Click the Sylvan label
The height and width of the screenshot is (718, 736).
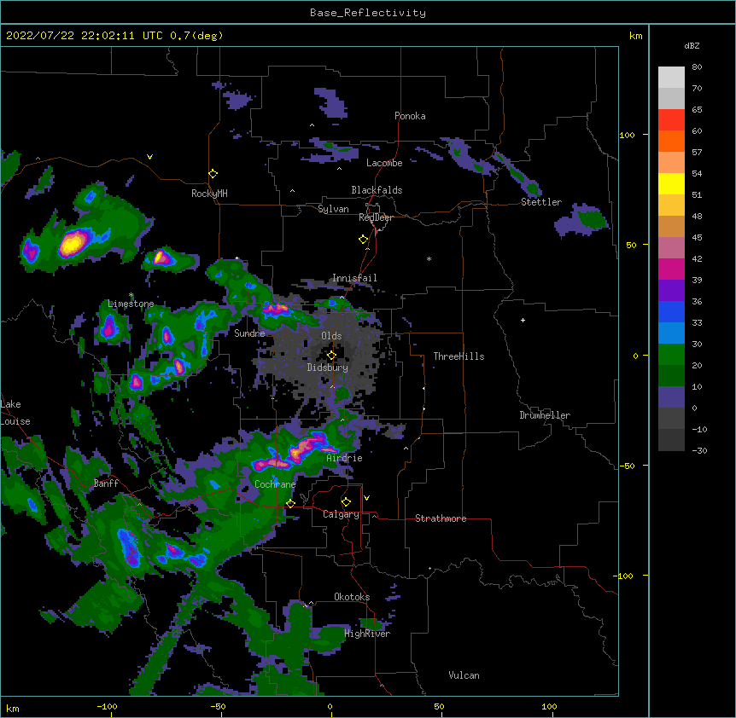(333, 209)
